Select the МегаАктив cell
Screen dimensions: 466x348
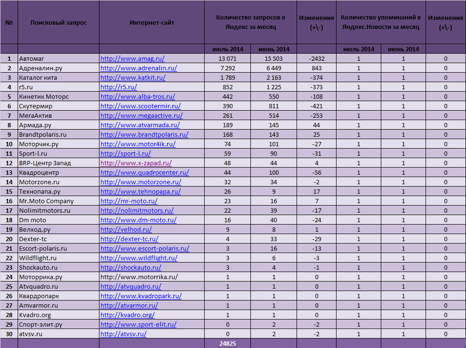(59, 116)
